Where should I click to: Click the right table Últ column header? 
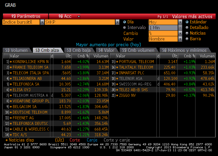coord(169,56)
